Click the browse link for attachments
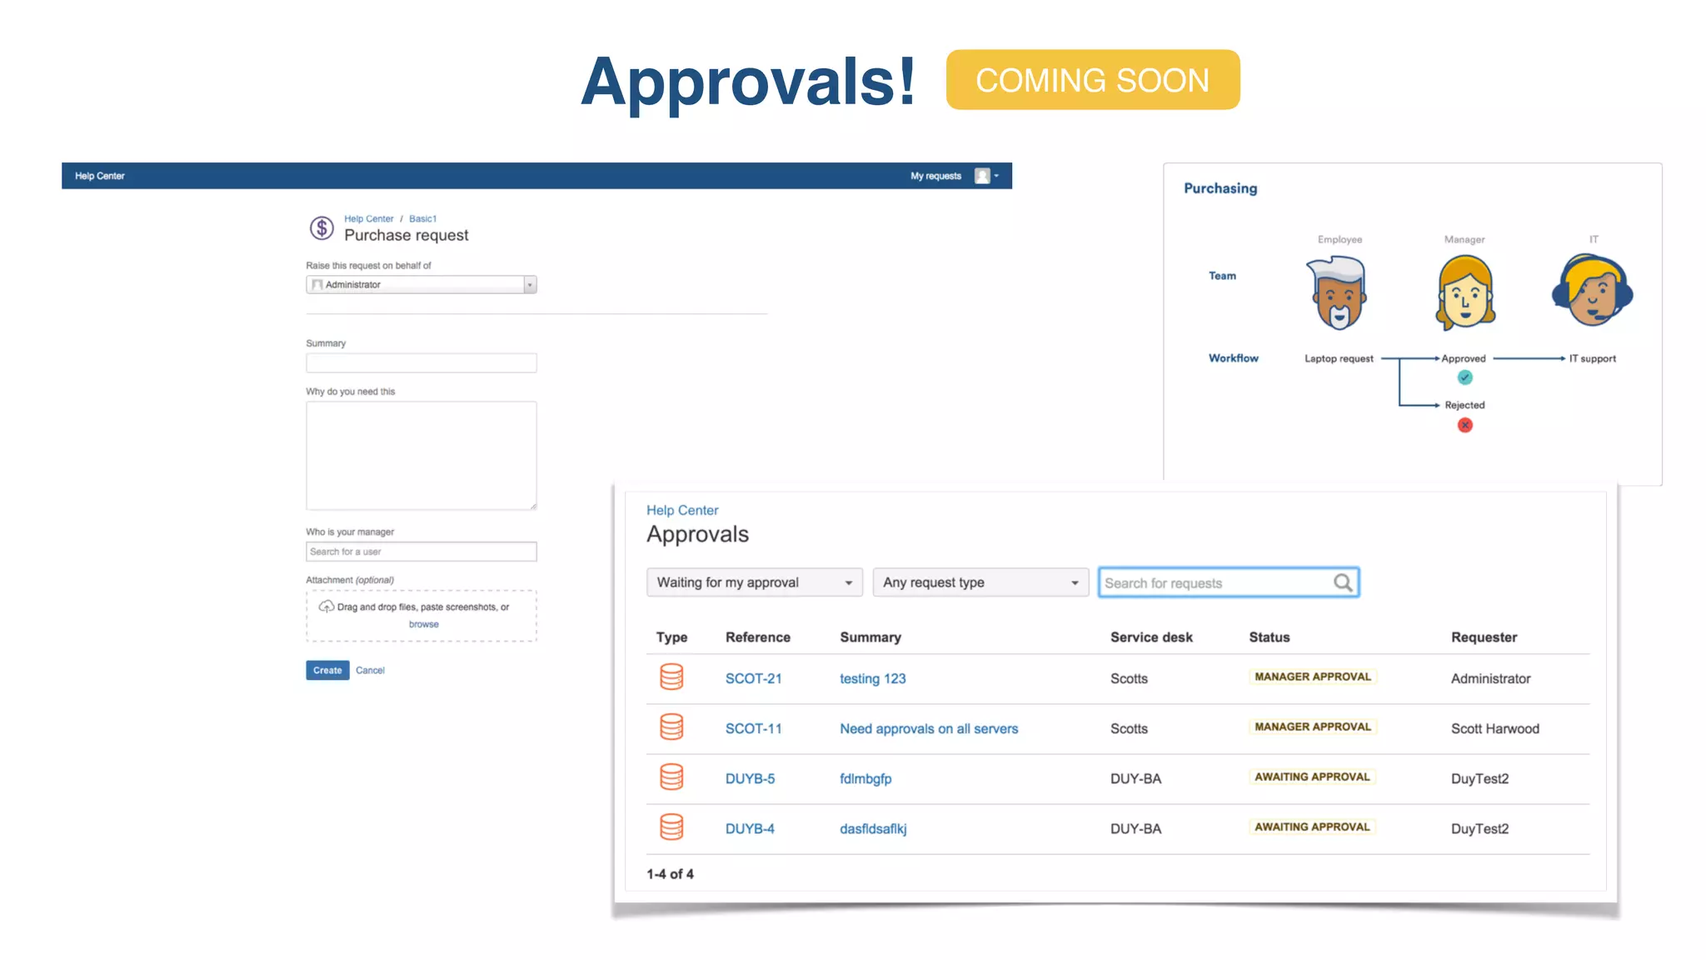Viewport: 1706px width, 960px height. (423, 624)
